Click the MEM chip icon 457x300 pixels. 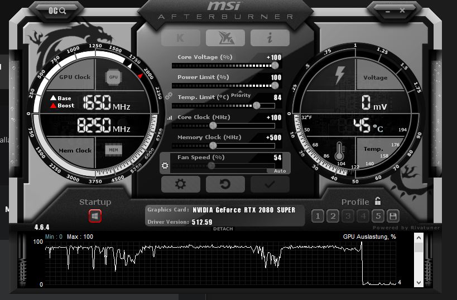coord(113,150)
